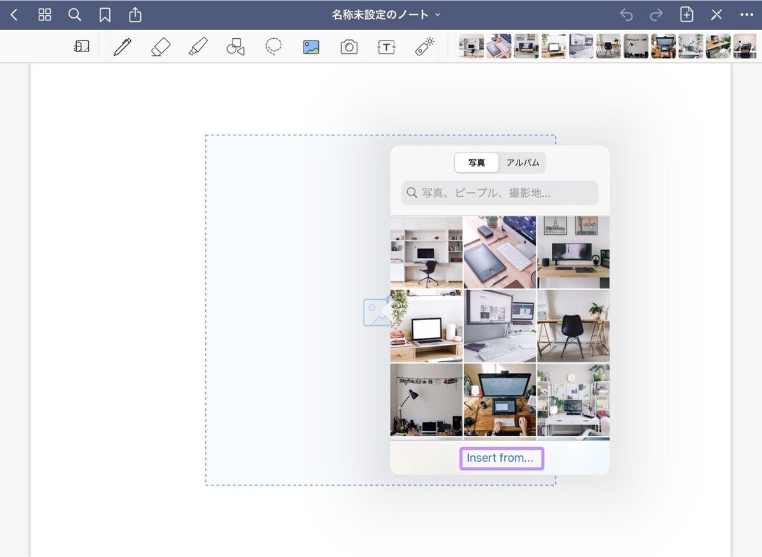Pick the black chair trestle desk photo in picker
Screen dimensions: 762x557
click(573, 326)
